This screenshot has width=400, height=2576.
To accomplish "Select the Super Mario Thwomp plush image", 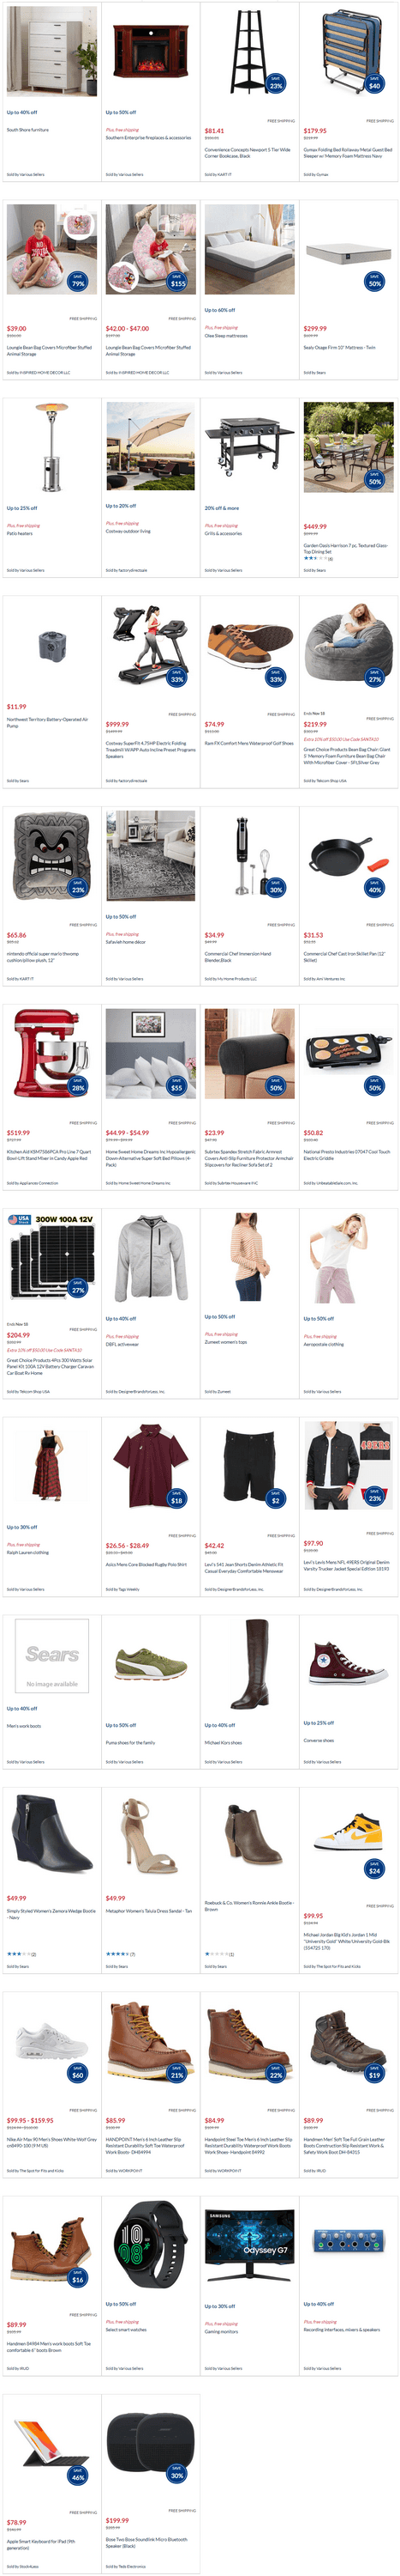I will (52, 856).
